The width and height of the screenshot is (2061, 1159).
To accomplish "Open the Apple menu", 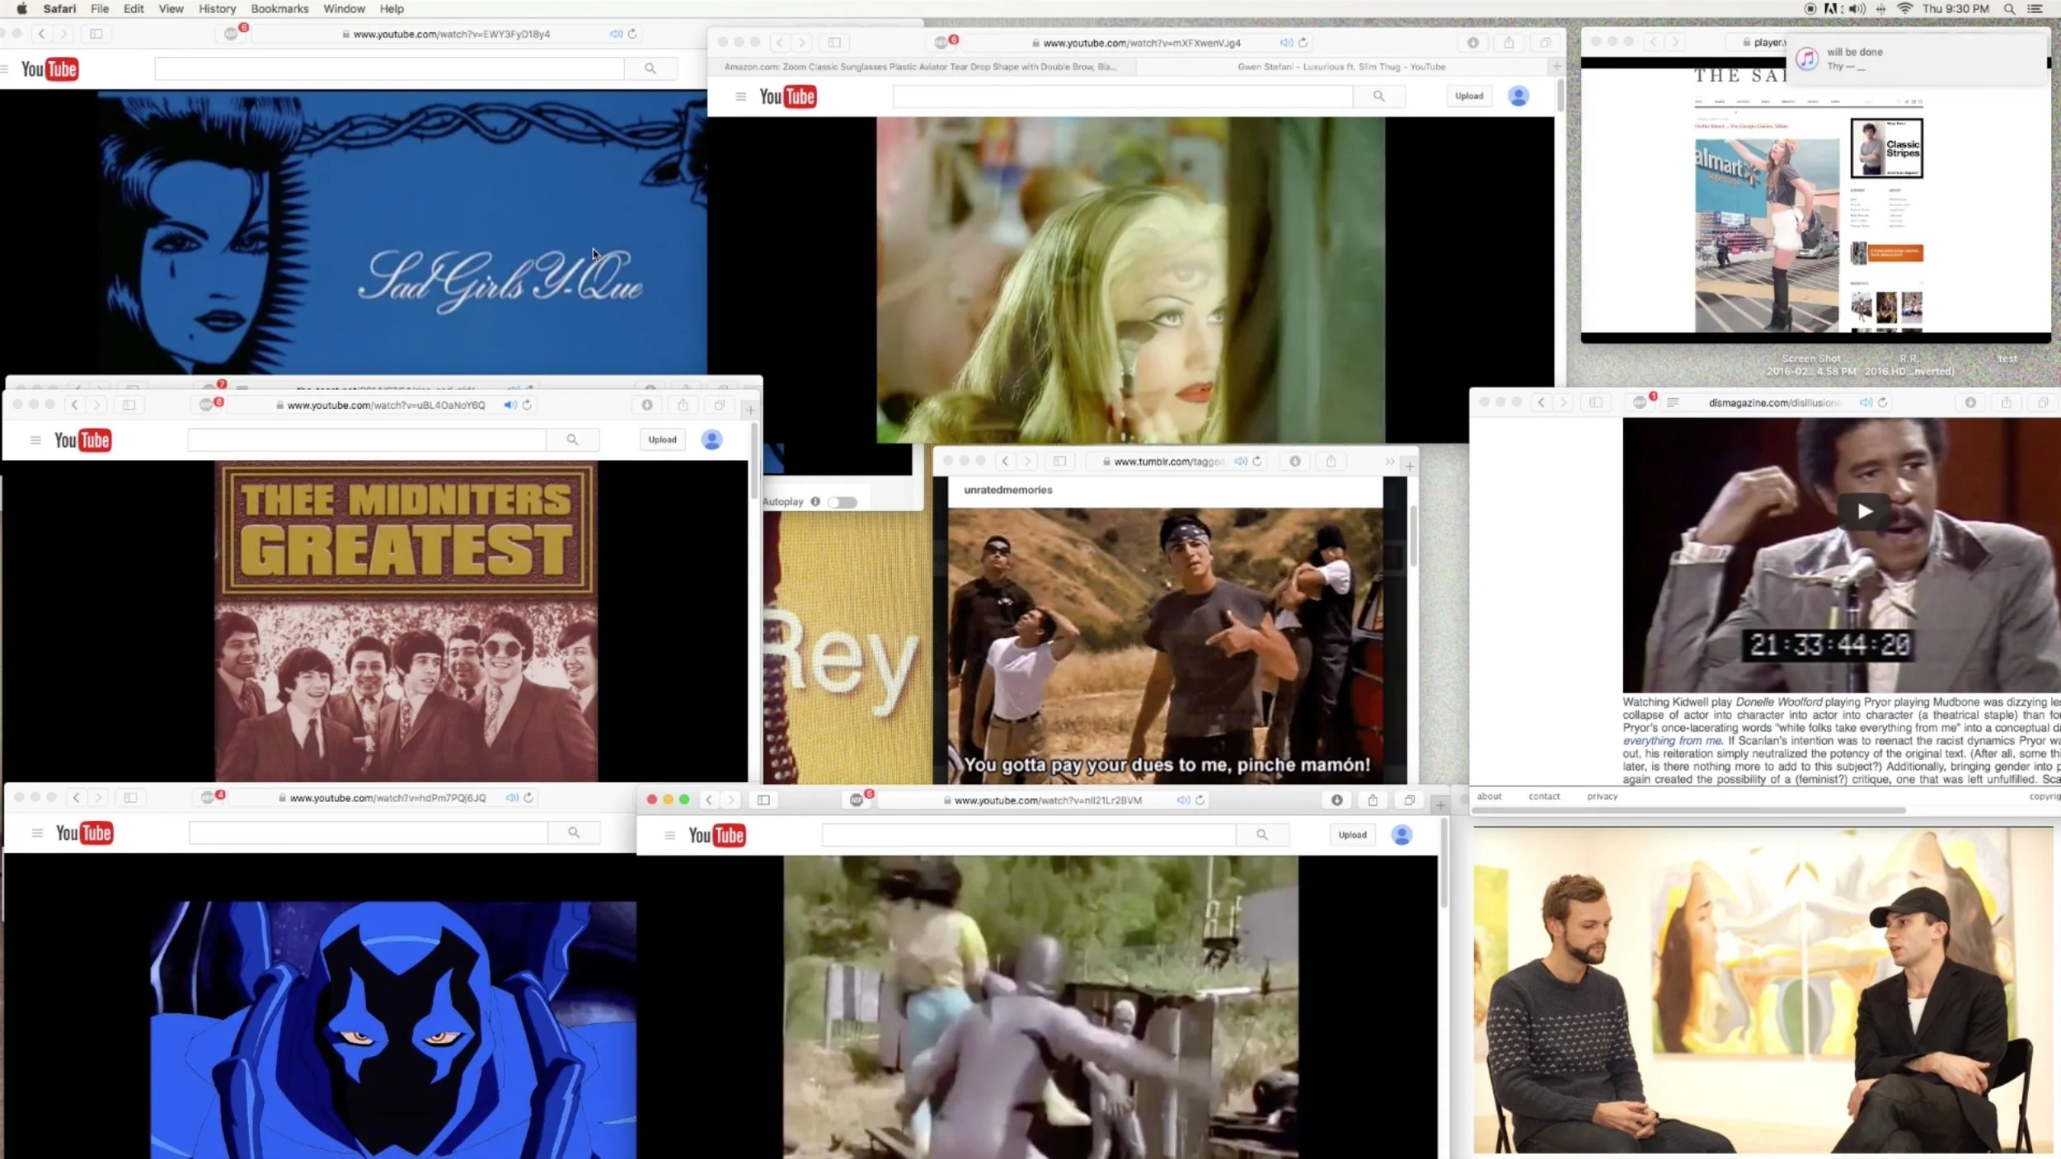I will pyautogui.click(x=22, y=9).
